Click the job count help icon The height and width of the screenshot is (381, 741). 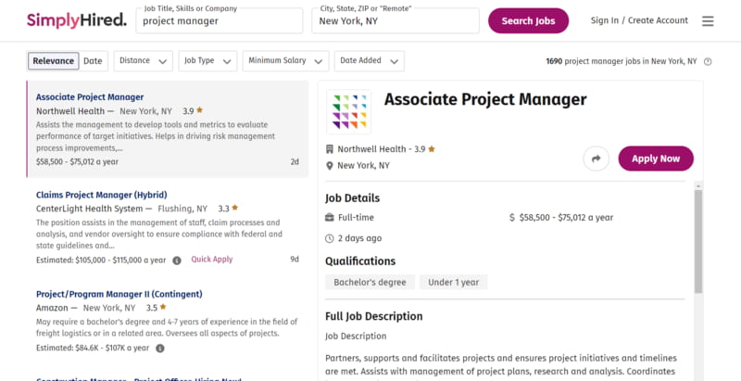(708, 61)
